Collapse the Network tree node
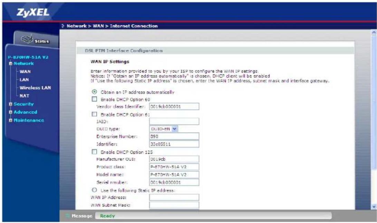Viewport: 377px width, 223px height. click(11, 64)
